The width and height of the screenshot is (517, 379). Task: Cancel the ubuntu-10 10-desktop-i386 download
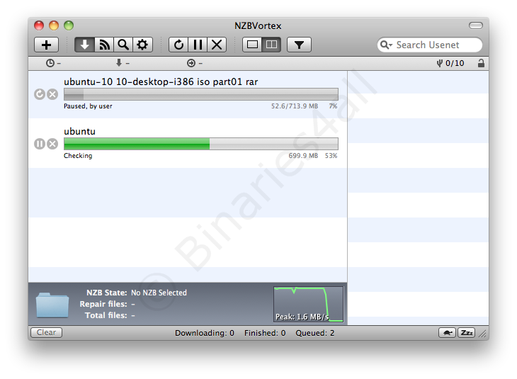pyautogui.click(x=52, y=94)
